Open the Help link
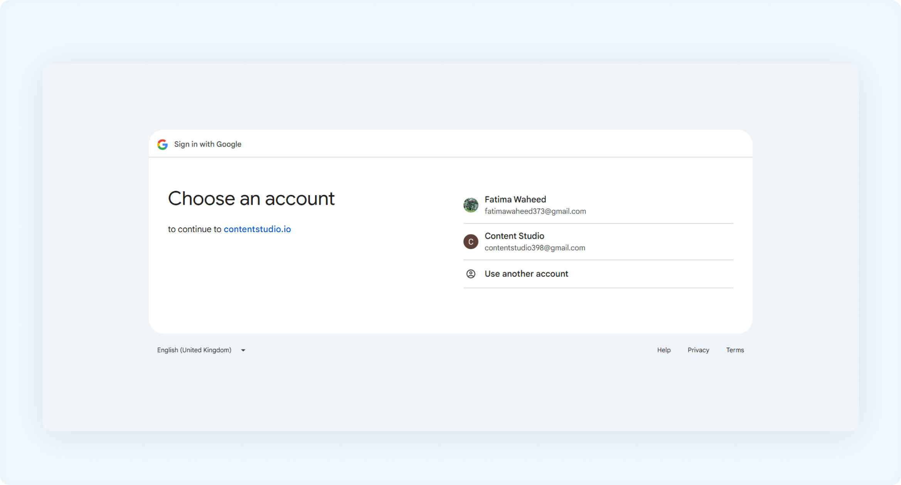 pos(664,350)
